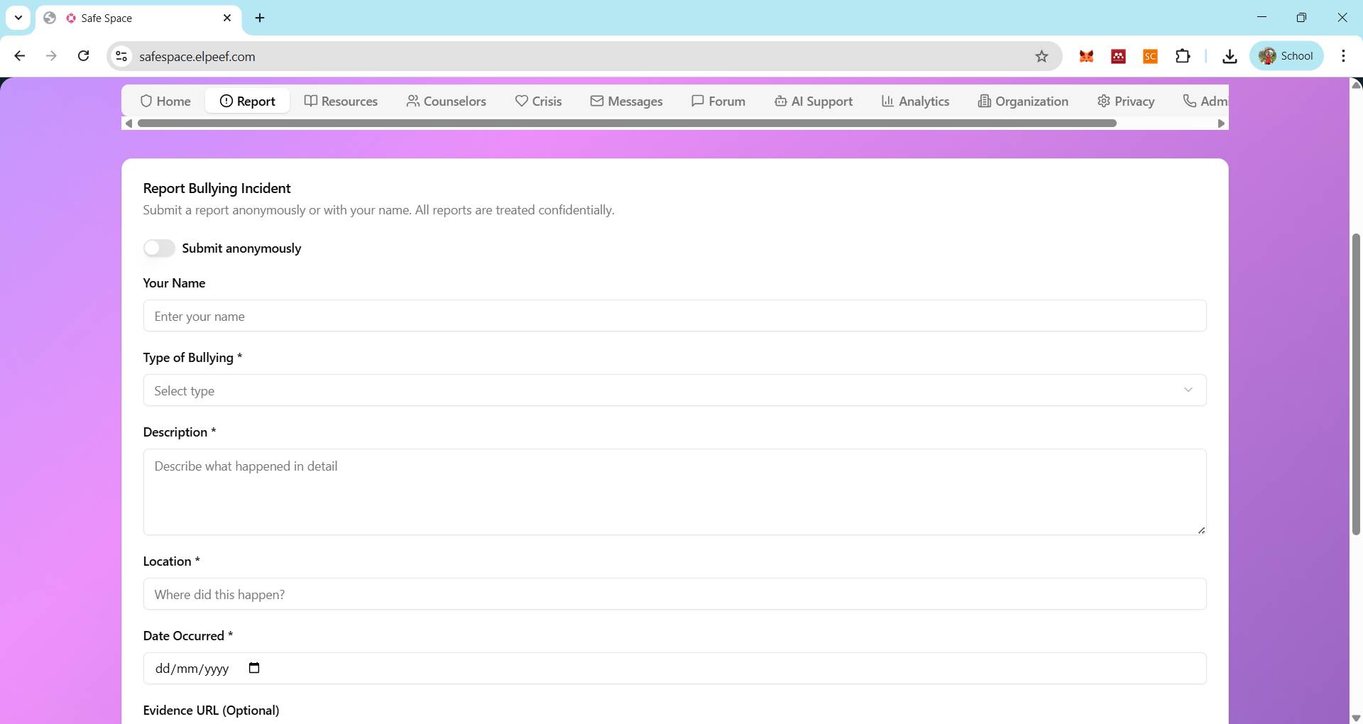The height and width of the screenshot is (724, 1363).
Task: Switch to the Counselors tab
Action: (447, 101)
